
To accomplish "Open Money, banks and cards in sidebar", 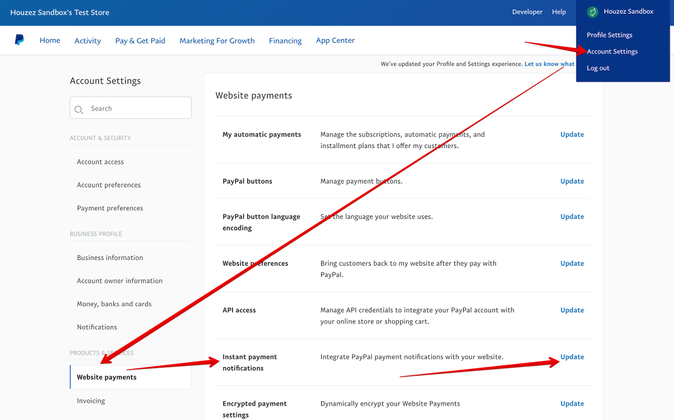I will [115, 304].
